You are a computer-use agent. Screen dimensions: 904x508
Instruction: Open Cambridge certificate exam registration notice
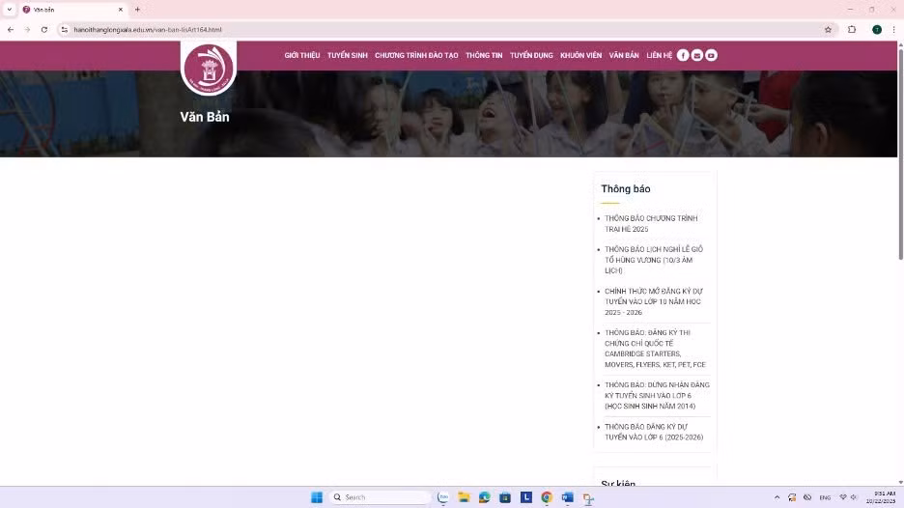pyautogui.click(x=655, y=349)
